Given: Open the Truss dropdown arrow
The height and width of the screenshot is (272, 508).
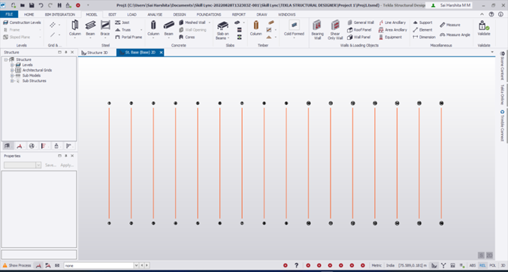Looking at the screenshot, I should point(141,30).
